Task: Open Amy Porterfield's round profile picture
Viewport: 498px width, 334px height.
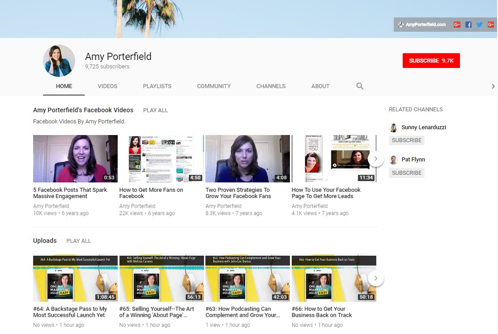Action: [59, 61]
